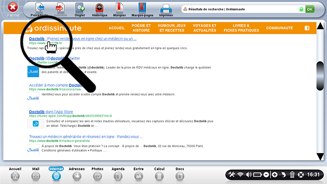
Task: Click the page scrollbar thumb
Action: click(x=320, y=76)
